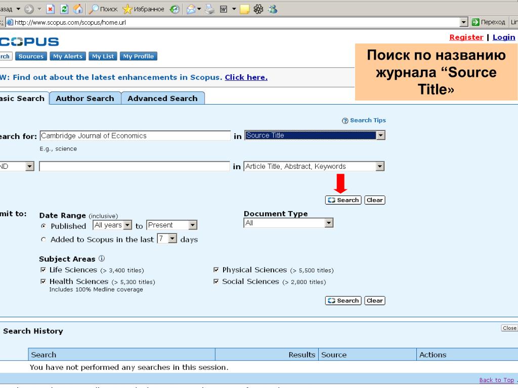Open the Sources navigation tab
The height and width of the screenshot is (388, 518).
[31, 57]
